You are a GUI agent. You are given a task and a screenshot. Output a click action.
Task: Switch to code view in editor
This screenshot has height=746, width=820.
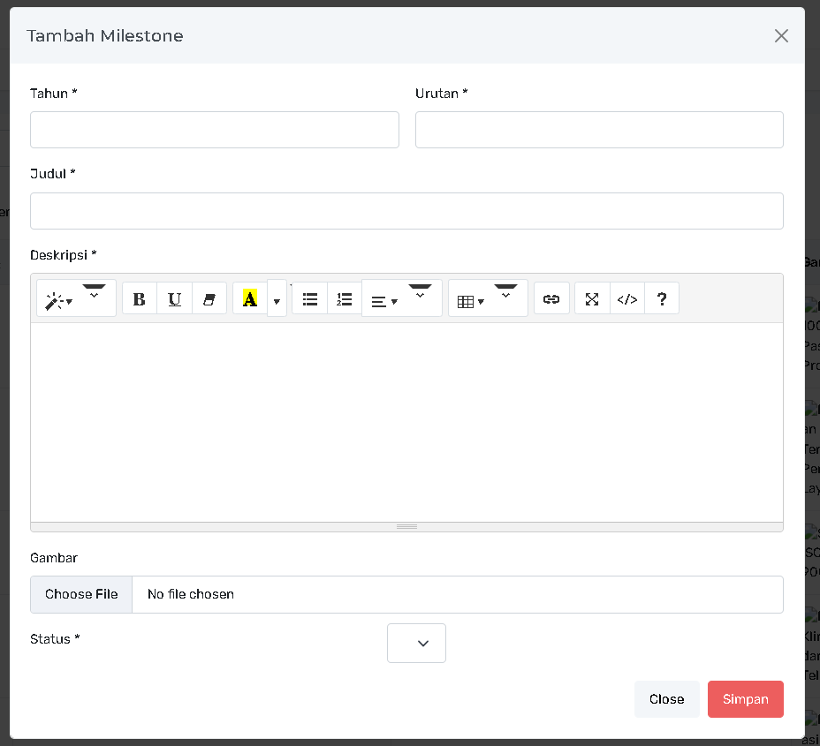coord(626,299)
